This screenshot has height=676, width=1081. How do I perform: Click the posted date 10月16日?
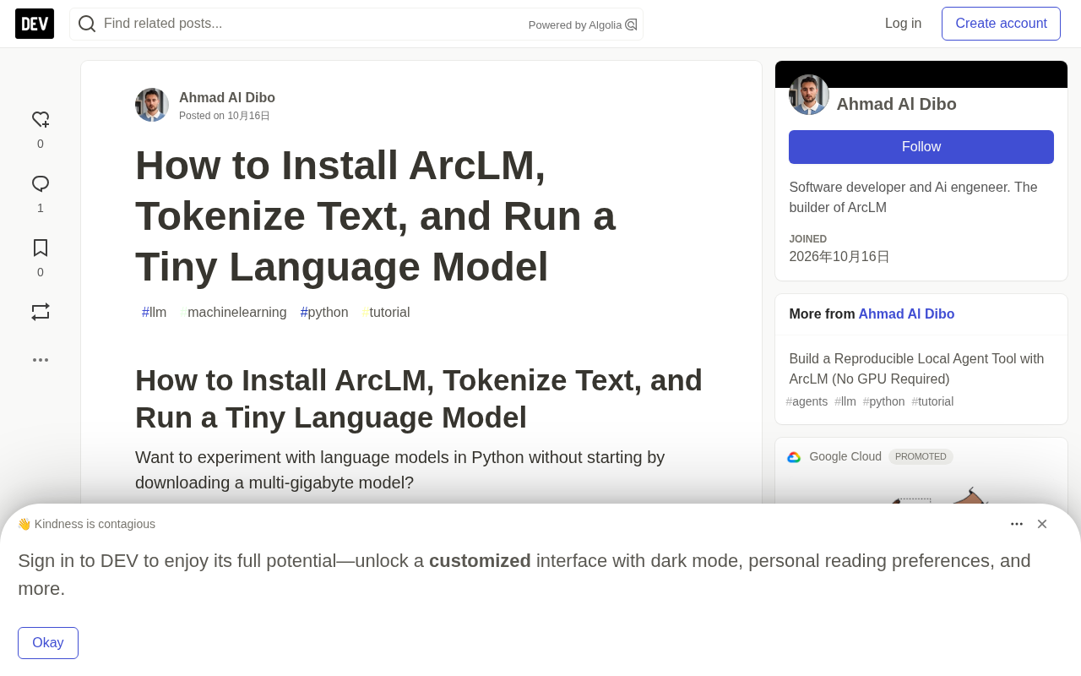[x=248, y=116]
